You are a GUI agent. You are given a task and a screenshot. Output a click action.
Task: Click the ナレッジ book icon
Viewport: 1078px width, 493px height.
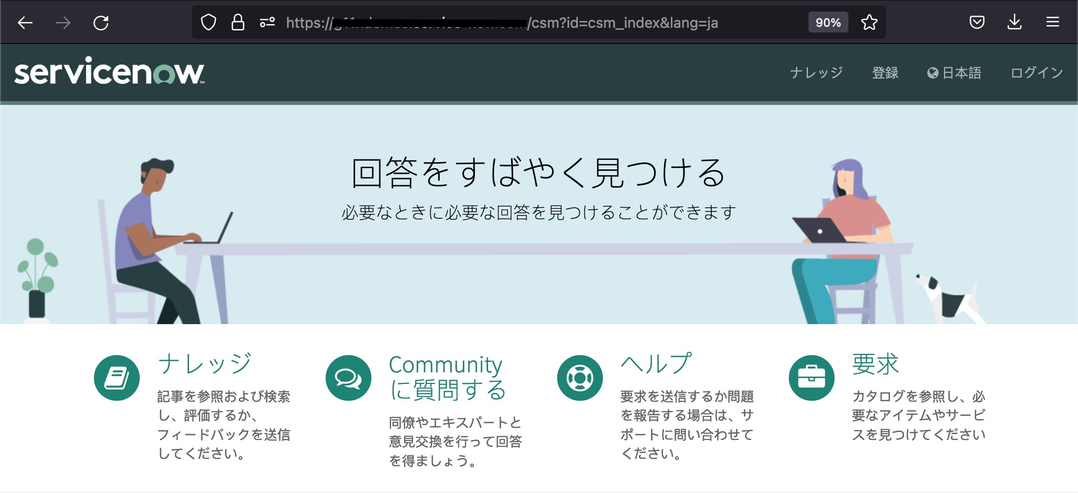pyautogui.click(x=117, y=378)
